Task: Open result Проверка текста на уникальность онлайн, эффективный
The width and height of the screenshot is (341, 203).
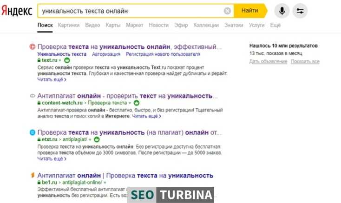Action: click(x=130, y=47)
